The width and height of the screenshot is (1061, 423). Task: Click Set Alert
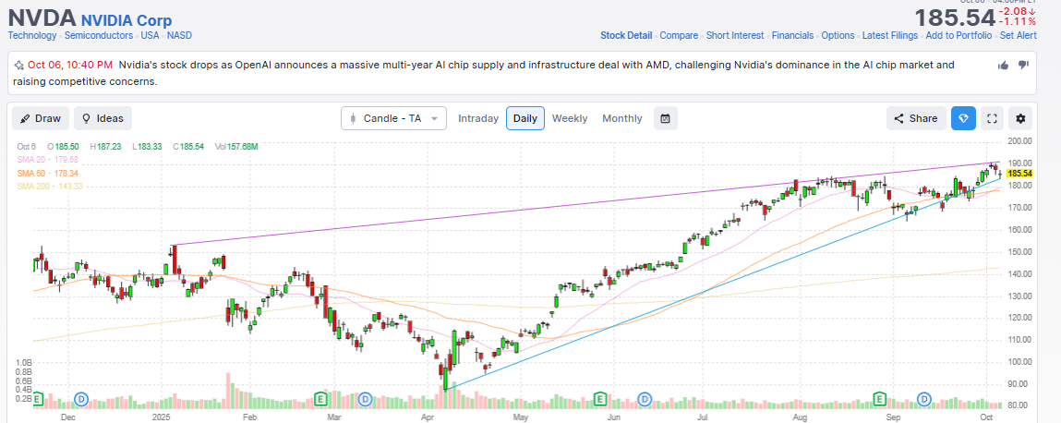[1018, 35]
